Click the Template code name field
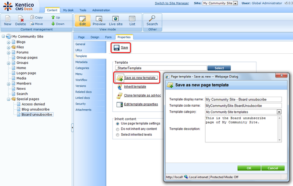 coord(243,106)
